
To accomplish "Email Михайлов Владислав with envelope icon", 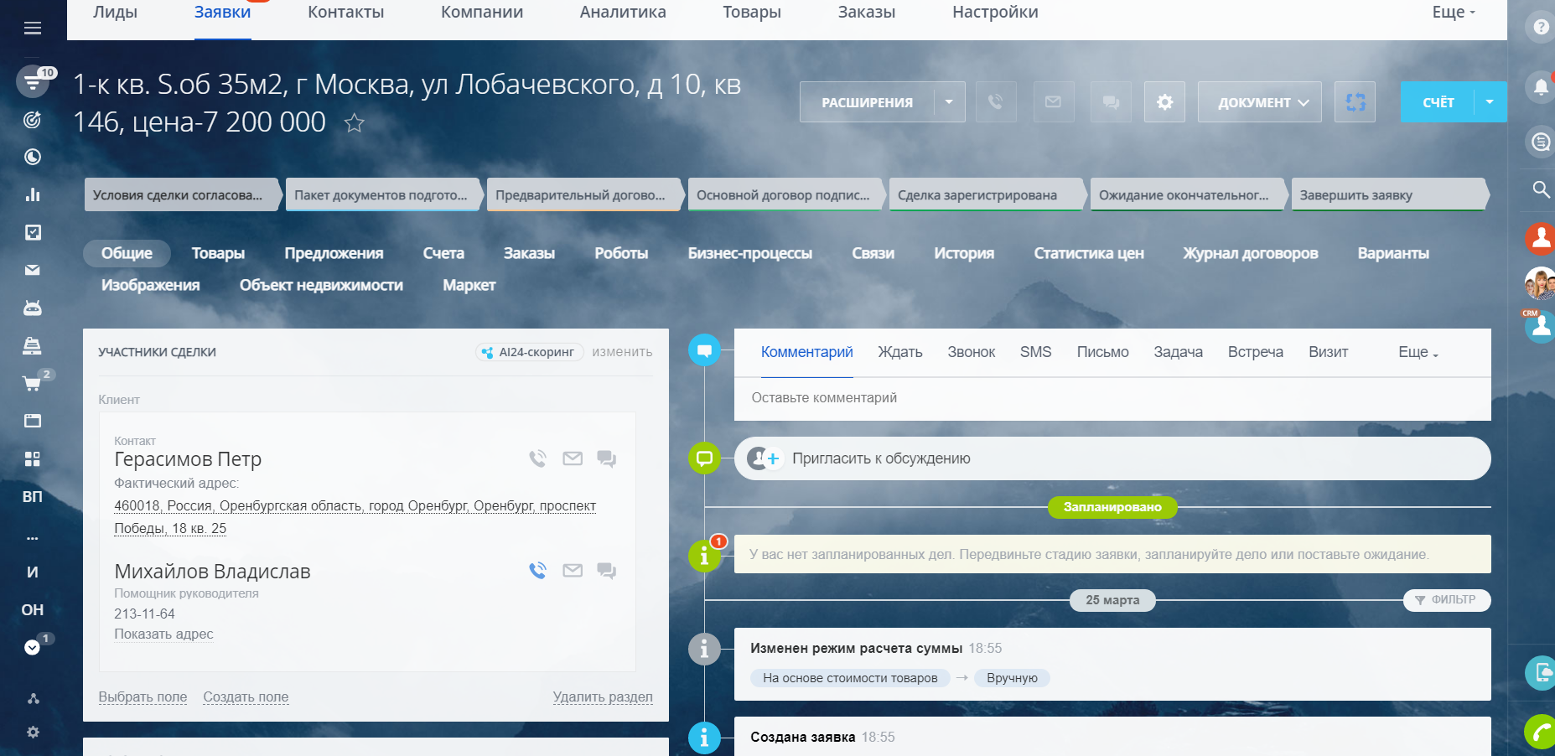I will [573, 571].
